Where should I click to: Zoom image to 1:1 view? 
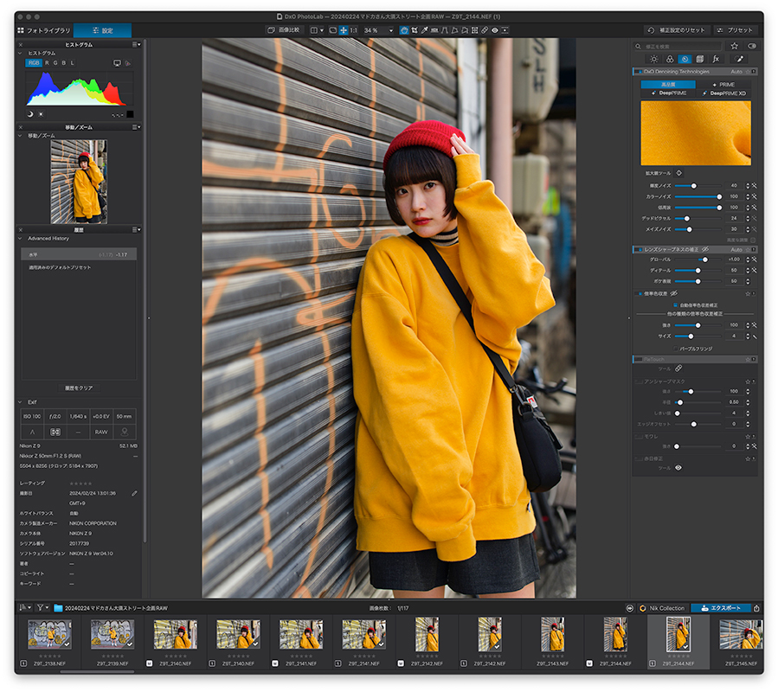[x=353, y=30]
